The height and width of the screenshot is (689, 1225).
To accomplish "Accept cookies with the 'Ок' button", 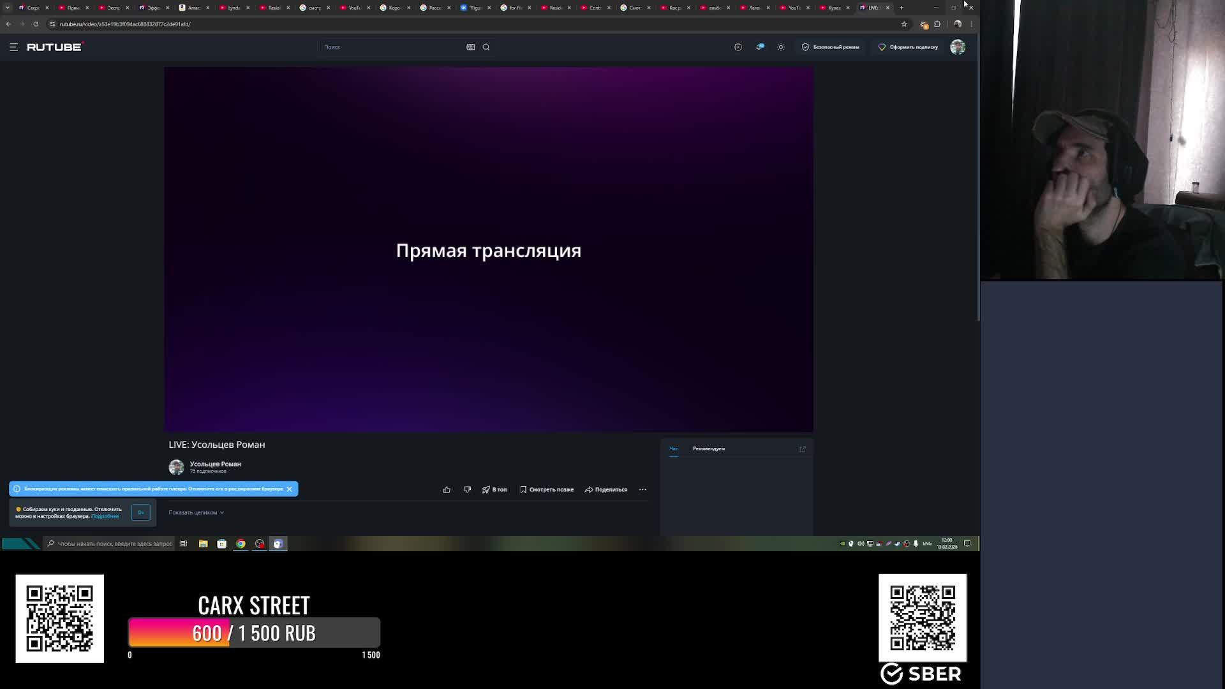I will click(140, 512).
